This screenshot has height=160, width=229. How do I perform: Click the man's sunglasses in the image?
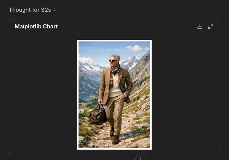(113, 61)
